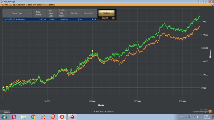Open the volume tray icon
Screen dimensions: 214x120
point(197,117)
